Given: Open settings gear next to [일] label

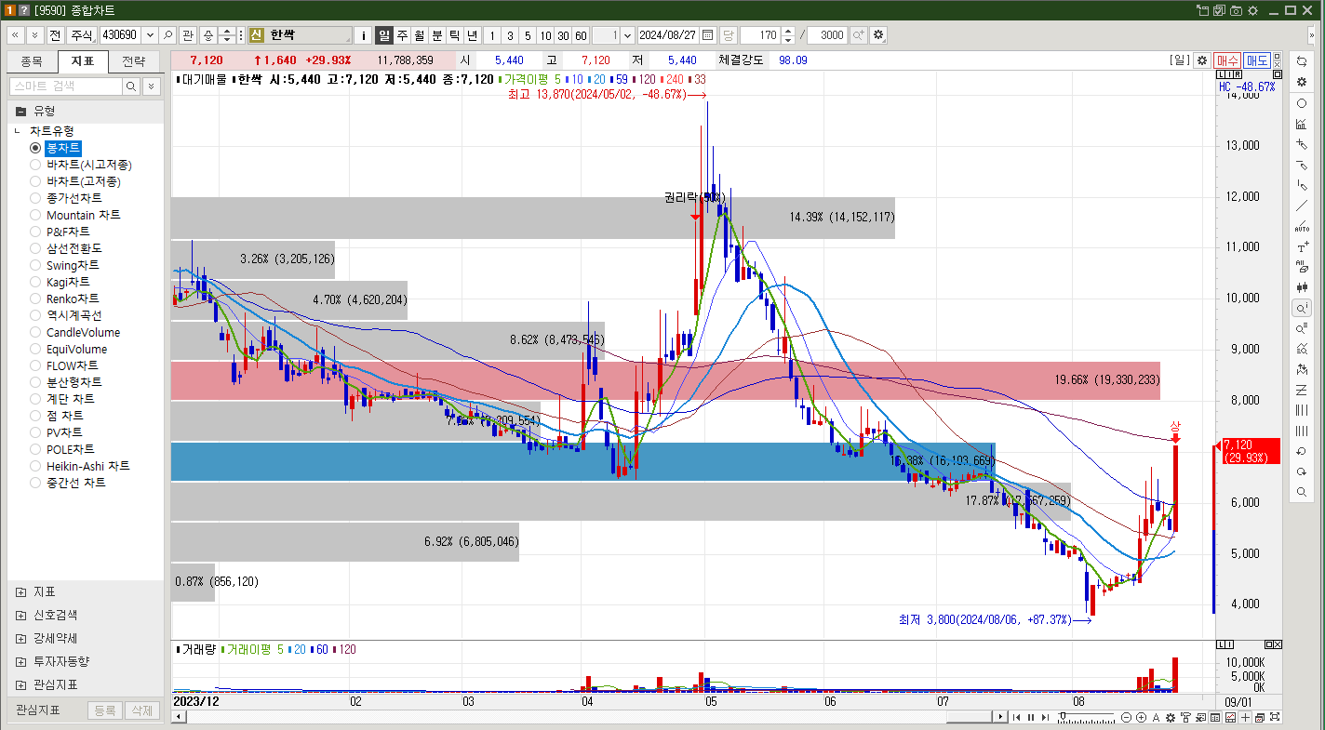Looking at the screenshot, I should click(x=1202, y=60).
